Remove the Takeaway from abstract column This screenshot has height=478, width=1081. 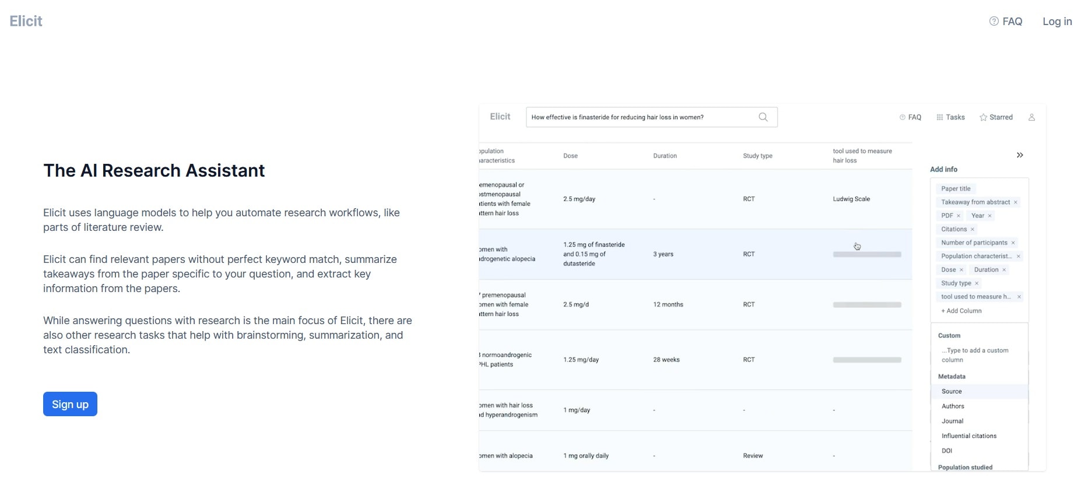point(1016,202)
